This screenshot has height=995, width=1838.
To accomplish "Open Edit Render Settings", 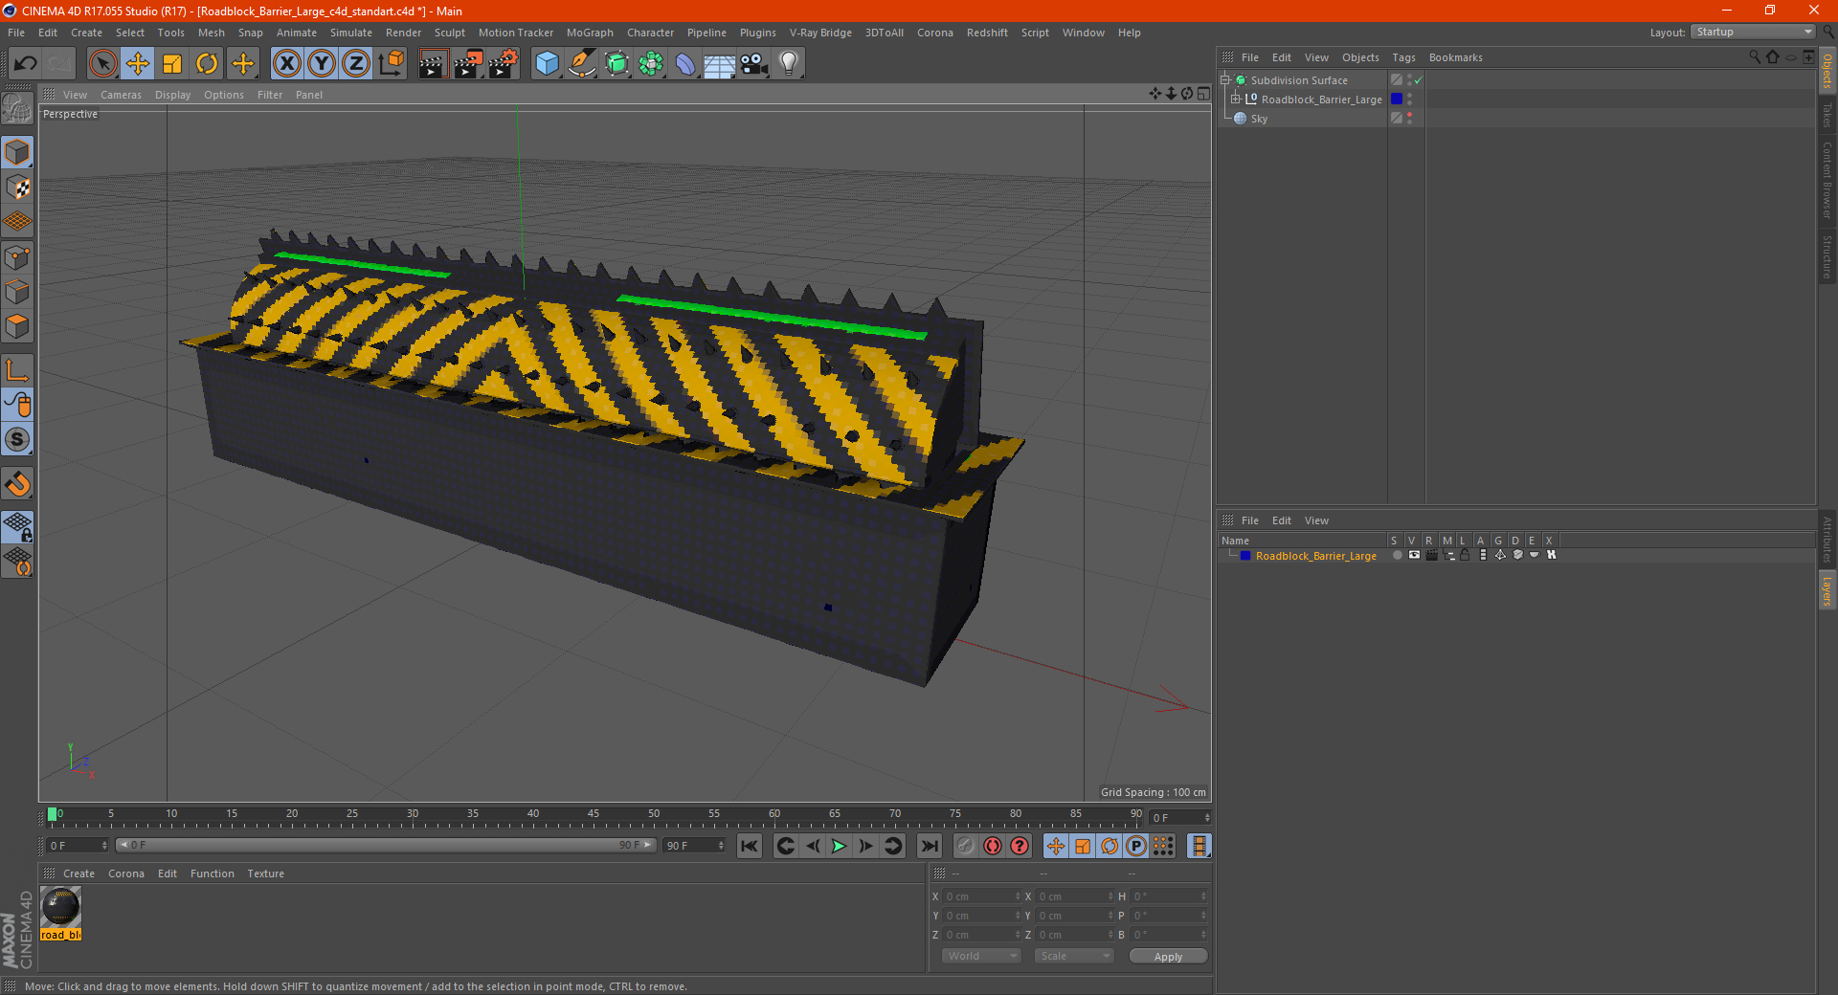I will 504,64.
